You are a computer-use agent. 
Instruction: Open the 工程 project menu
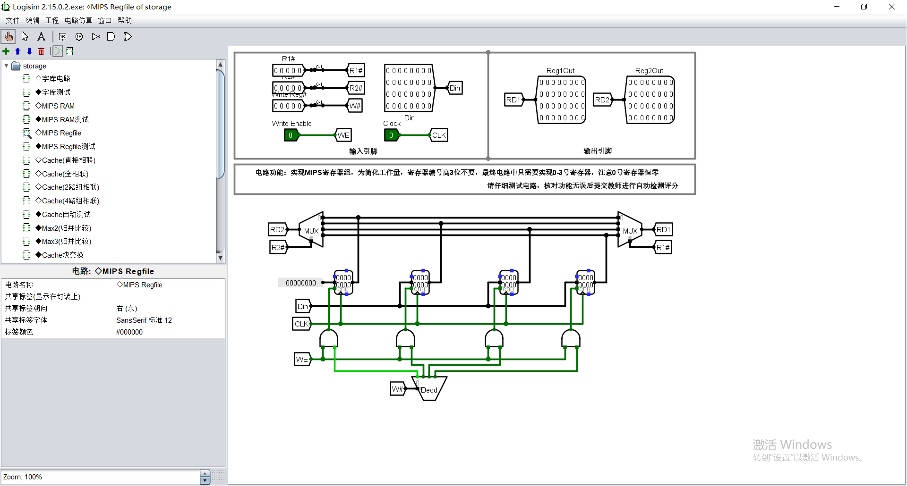coord(52,20)
